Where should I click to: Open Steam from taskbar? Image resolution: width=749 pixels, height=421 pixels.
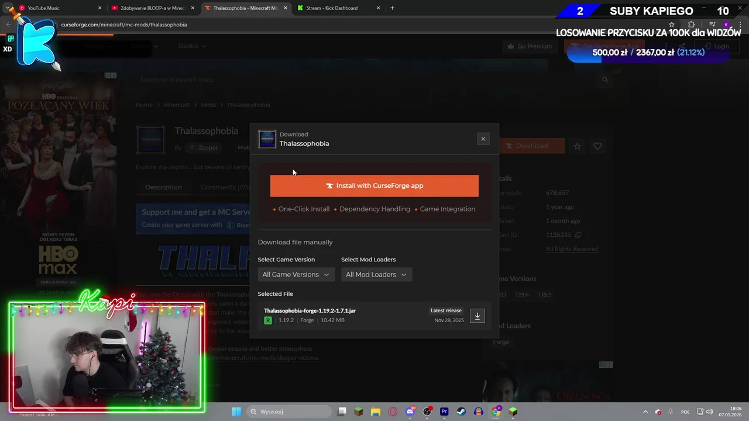461,412
